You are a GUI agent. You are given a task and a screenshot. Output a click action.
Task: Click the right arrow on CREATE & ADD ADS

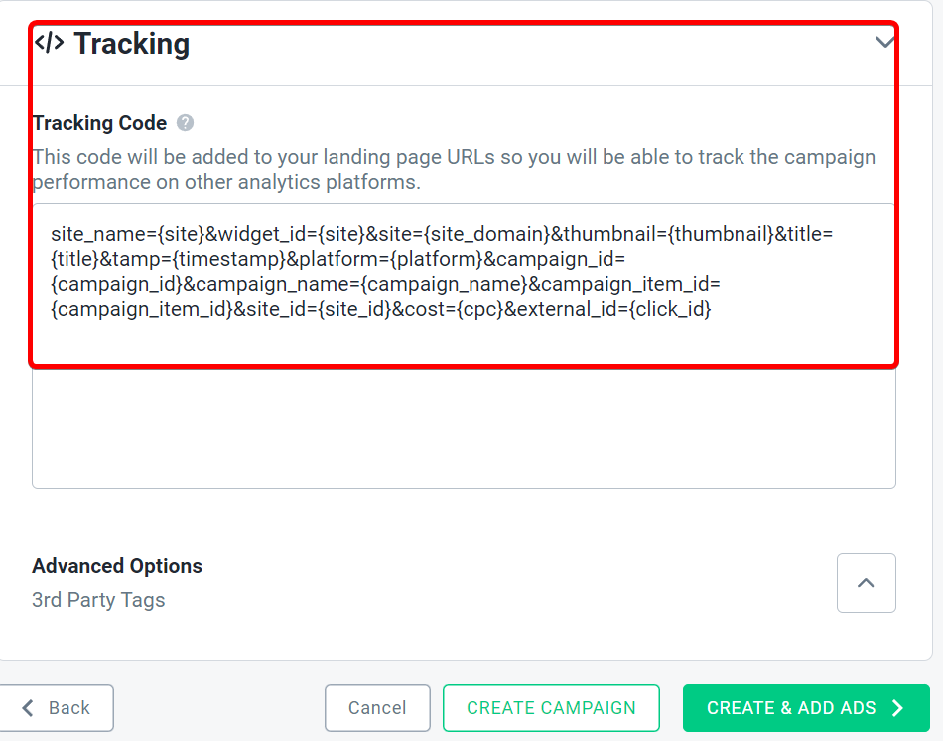click(898, 708)
